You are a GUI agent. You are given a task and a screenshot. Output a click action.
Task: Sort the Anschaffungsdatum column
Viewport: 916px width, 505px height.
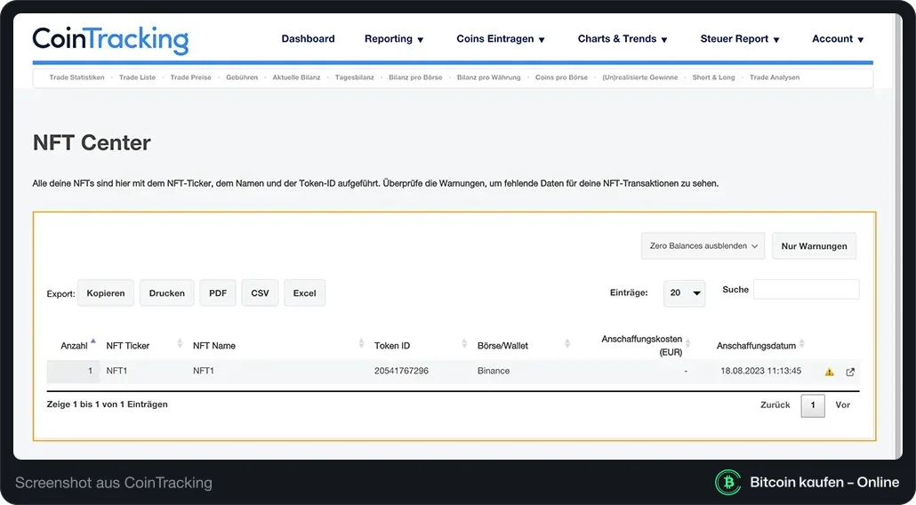[x=801, y=343]
